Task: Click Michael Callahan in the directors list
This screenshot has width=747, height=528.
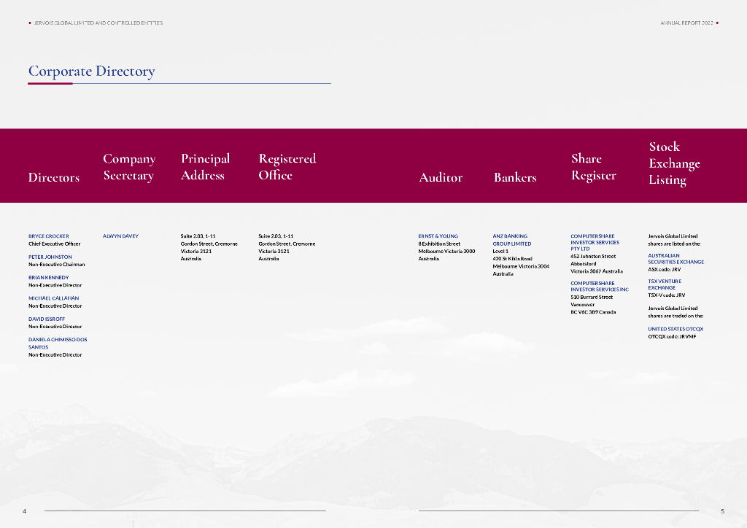Action: 54,298
